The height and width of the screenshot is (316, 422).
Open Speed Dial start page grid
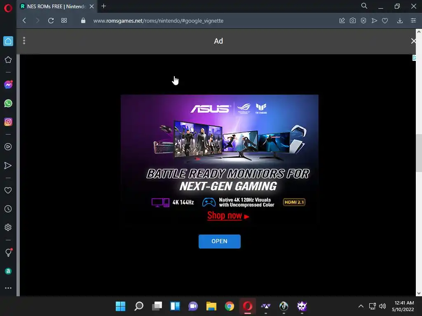[x=64, y=21]
